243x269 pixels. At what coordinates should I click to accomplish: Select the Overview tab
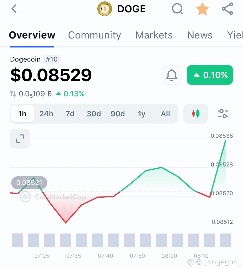(x=32, y=35)
